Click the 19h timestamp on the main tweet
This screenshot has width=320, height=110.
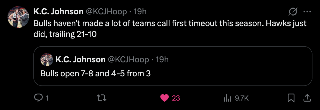[140, 12]
